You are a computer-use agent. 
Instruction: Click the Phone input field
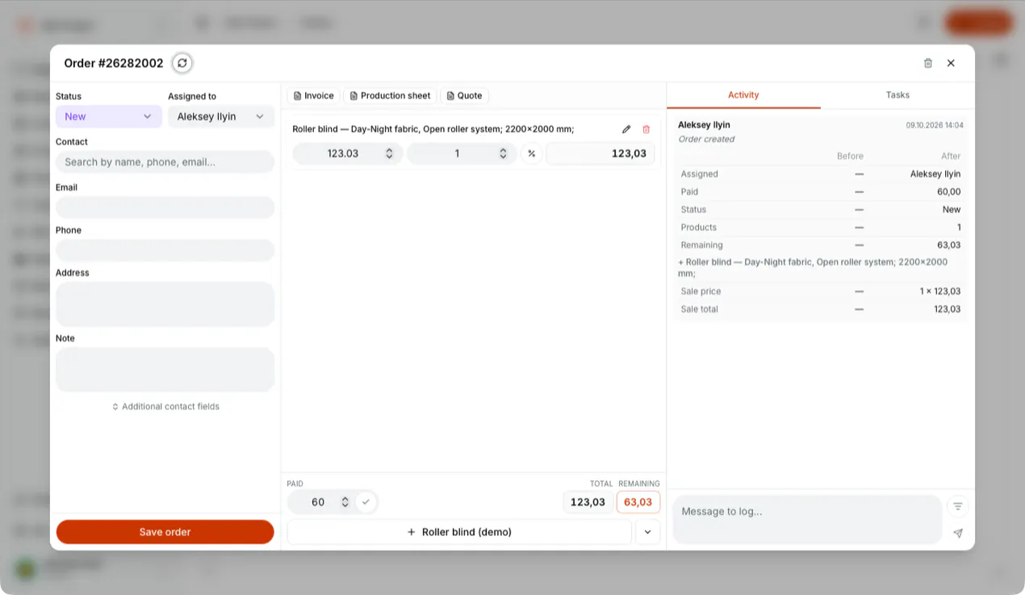165,250
